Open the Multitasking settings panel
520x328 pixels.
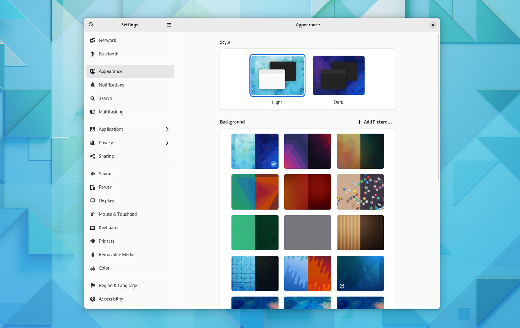(x=130, y=112)
